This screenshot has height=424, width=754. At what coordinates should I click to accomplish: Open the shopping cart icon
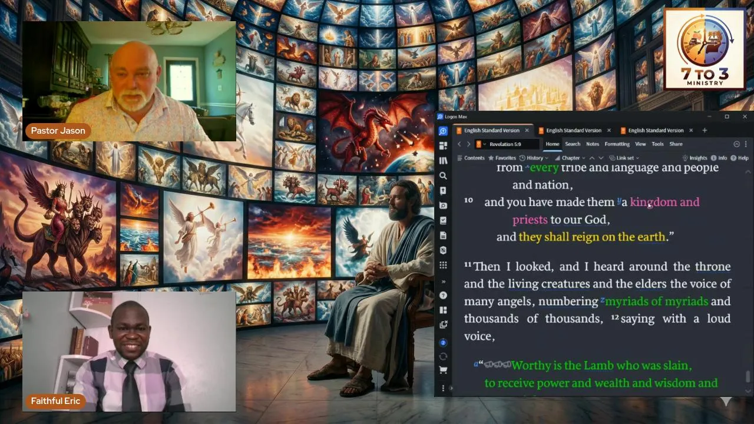443,370
